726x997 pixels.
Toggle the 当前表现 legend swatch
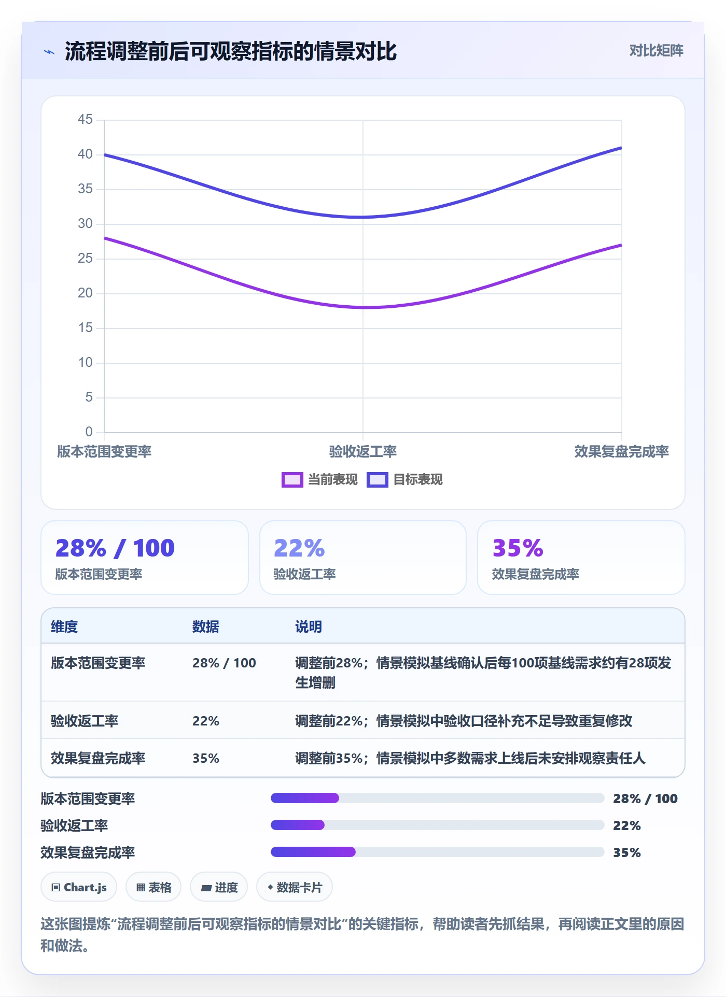292,480
